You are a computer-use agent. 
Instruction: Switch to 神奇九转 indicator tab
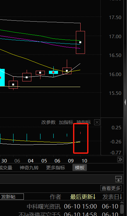tap(29, 168)
